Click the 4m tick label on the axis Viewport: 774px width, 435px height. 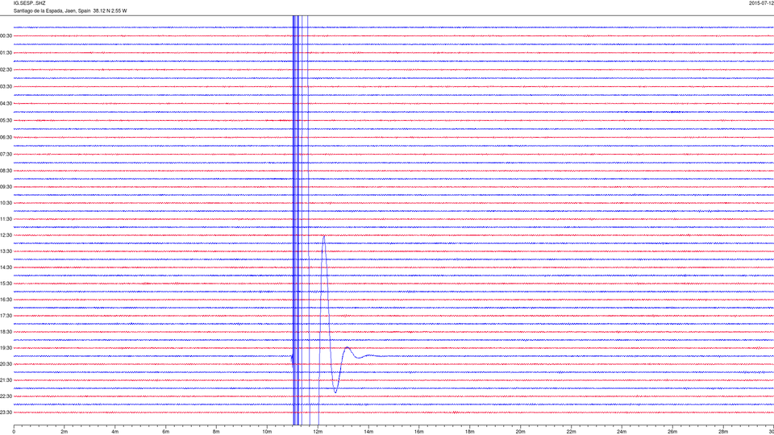115,432
